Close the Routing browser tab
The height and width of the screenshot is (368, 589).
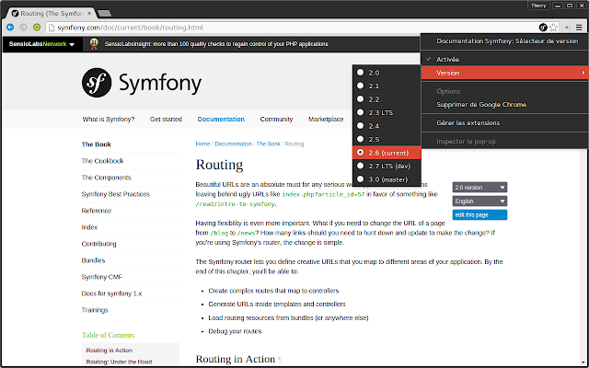tap(89, 13)
